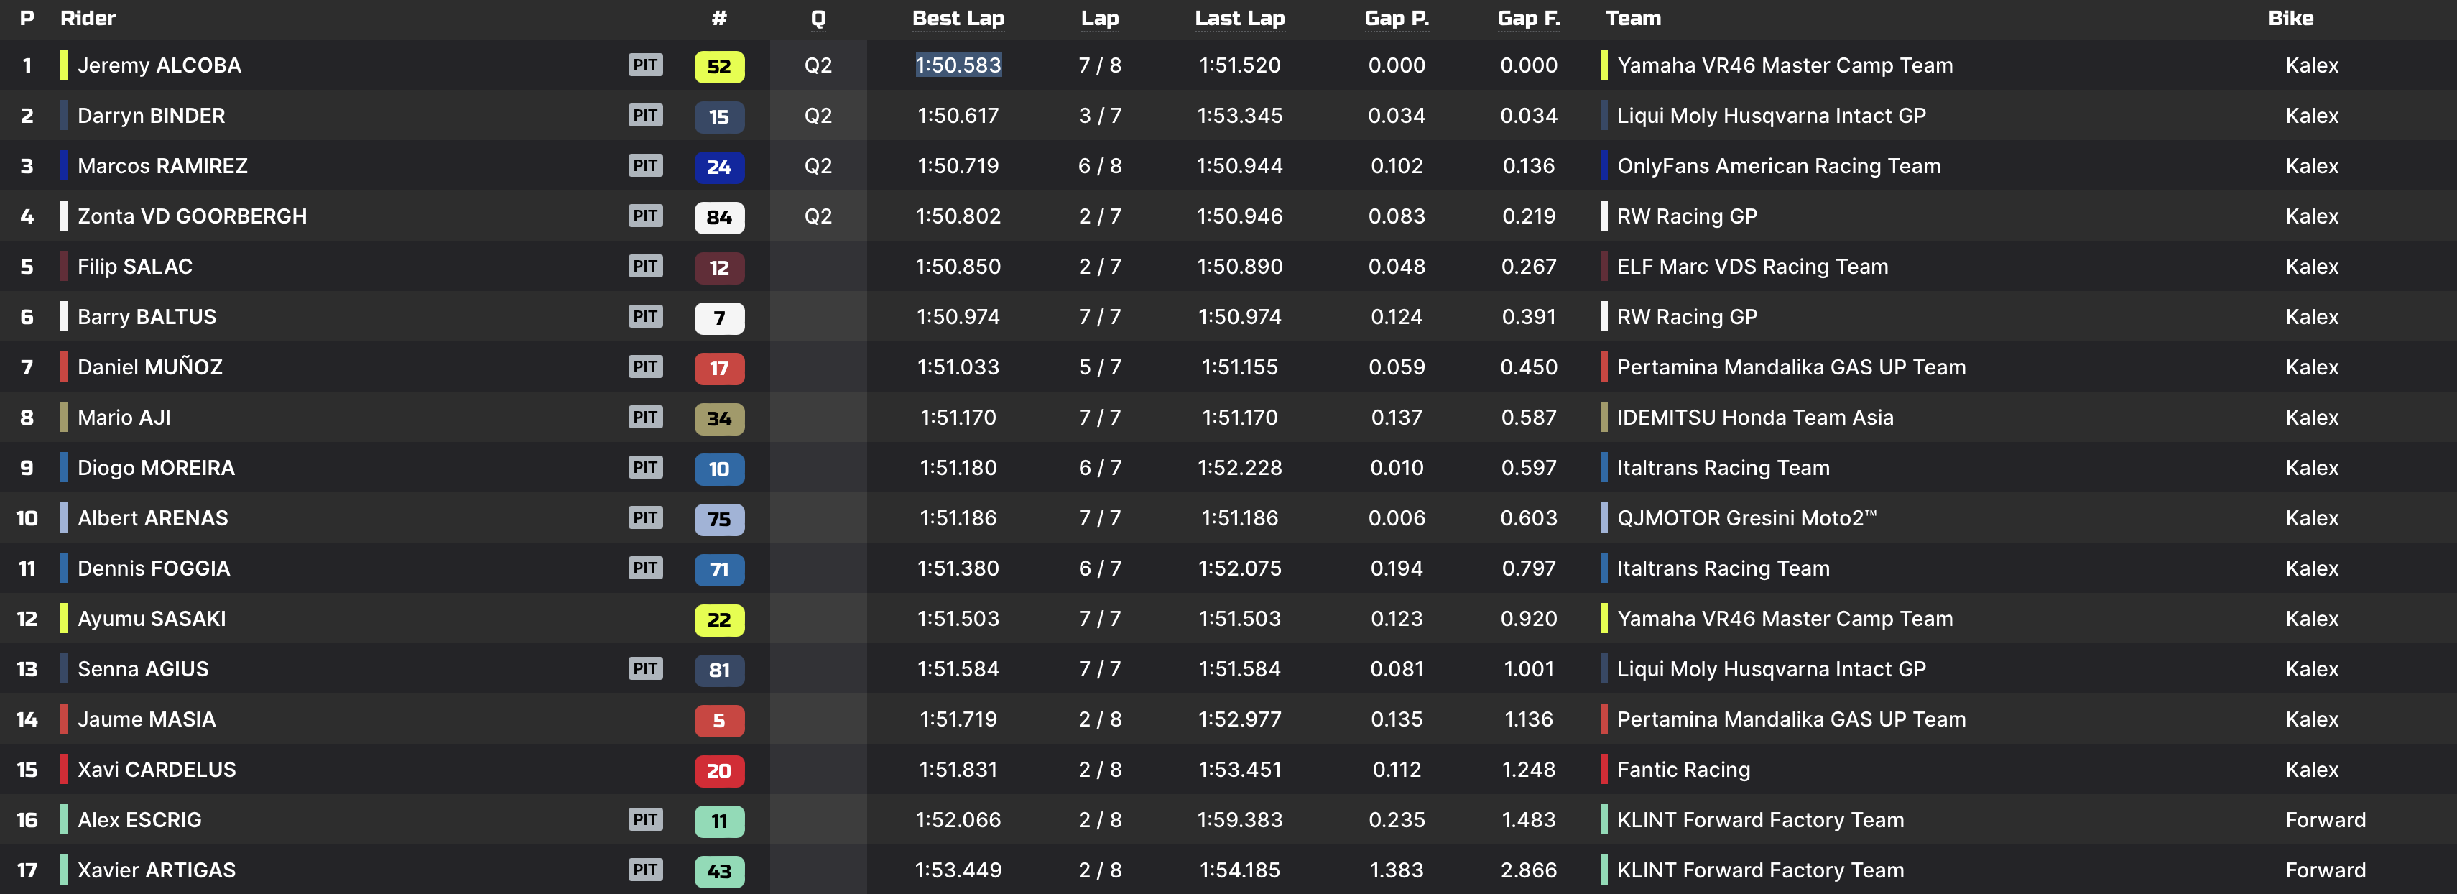Click highlighted best lap time 1:50.583
The width and height of the screenshot is (2457, 894).
(x=958, y=65)
